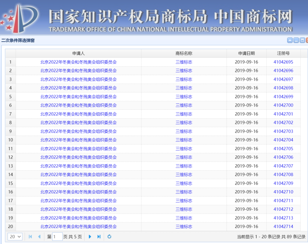
Task: Select the 2019-09-16 date in row 18
Action: pyautogui.click(x=246, y=209)
